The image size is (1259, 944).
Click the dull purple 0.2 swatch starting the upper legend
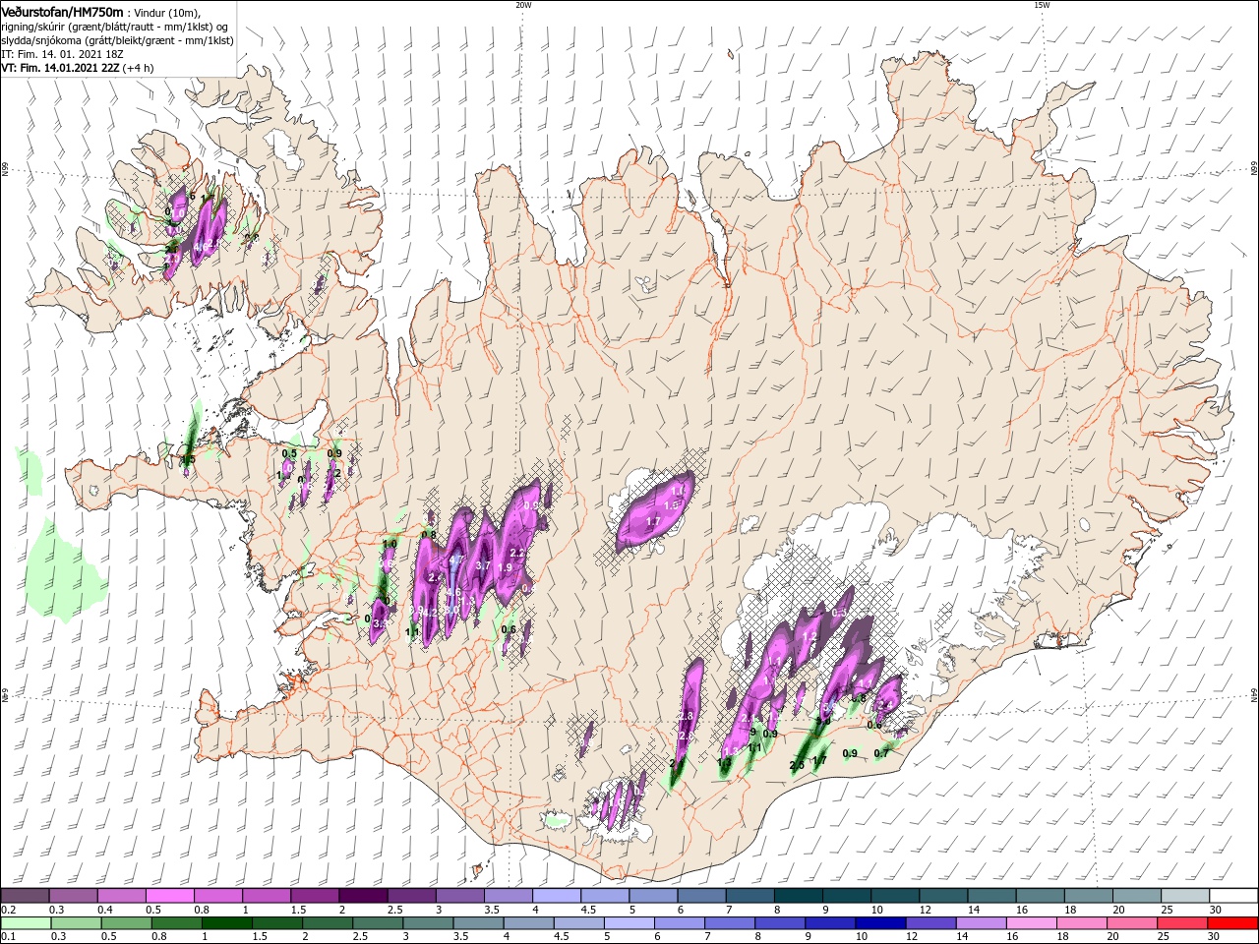(x=25, y=896)
